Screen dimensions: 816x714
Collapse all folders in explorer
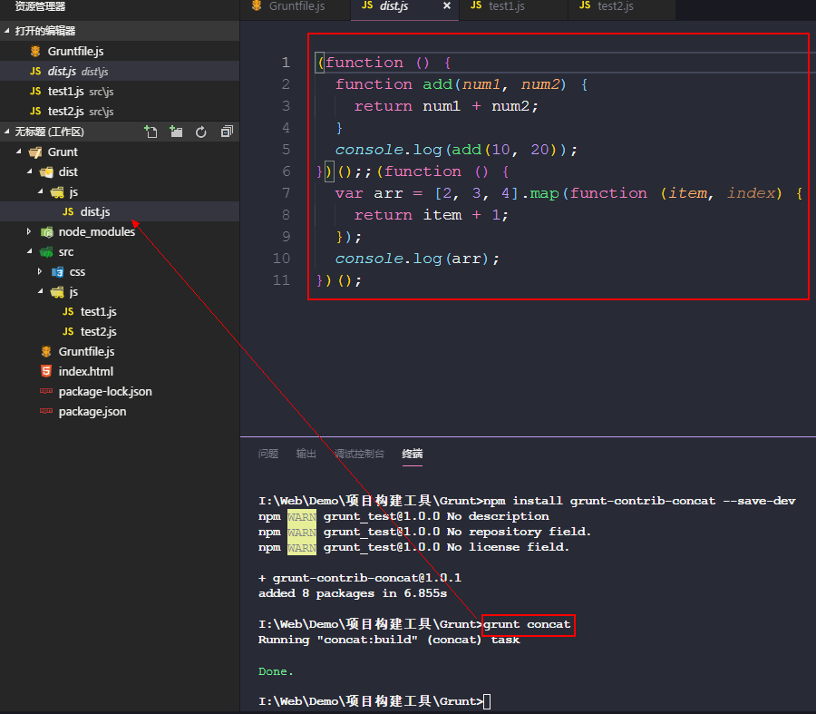click(227, 132)
